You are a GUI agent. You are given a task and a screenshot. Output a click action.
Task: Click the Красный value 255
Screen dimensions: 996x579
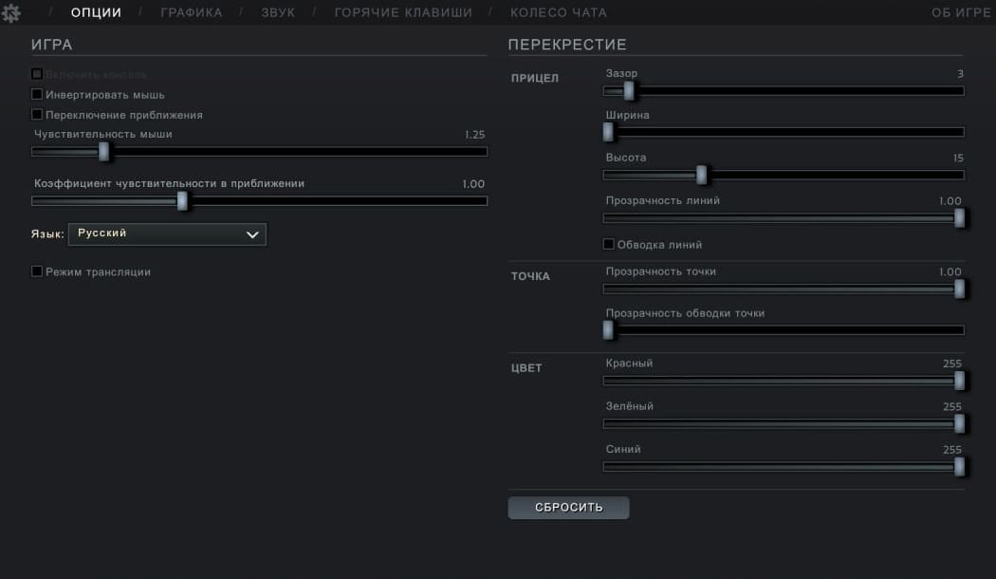click(952, 364)
